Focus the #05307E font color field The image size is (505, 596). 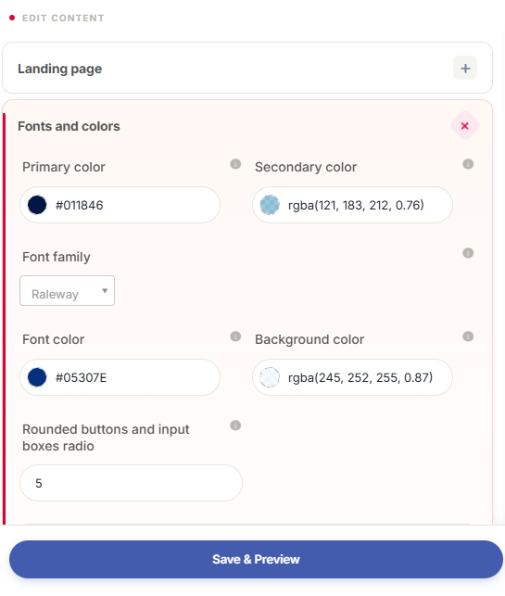coord(120,377)
